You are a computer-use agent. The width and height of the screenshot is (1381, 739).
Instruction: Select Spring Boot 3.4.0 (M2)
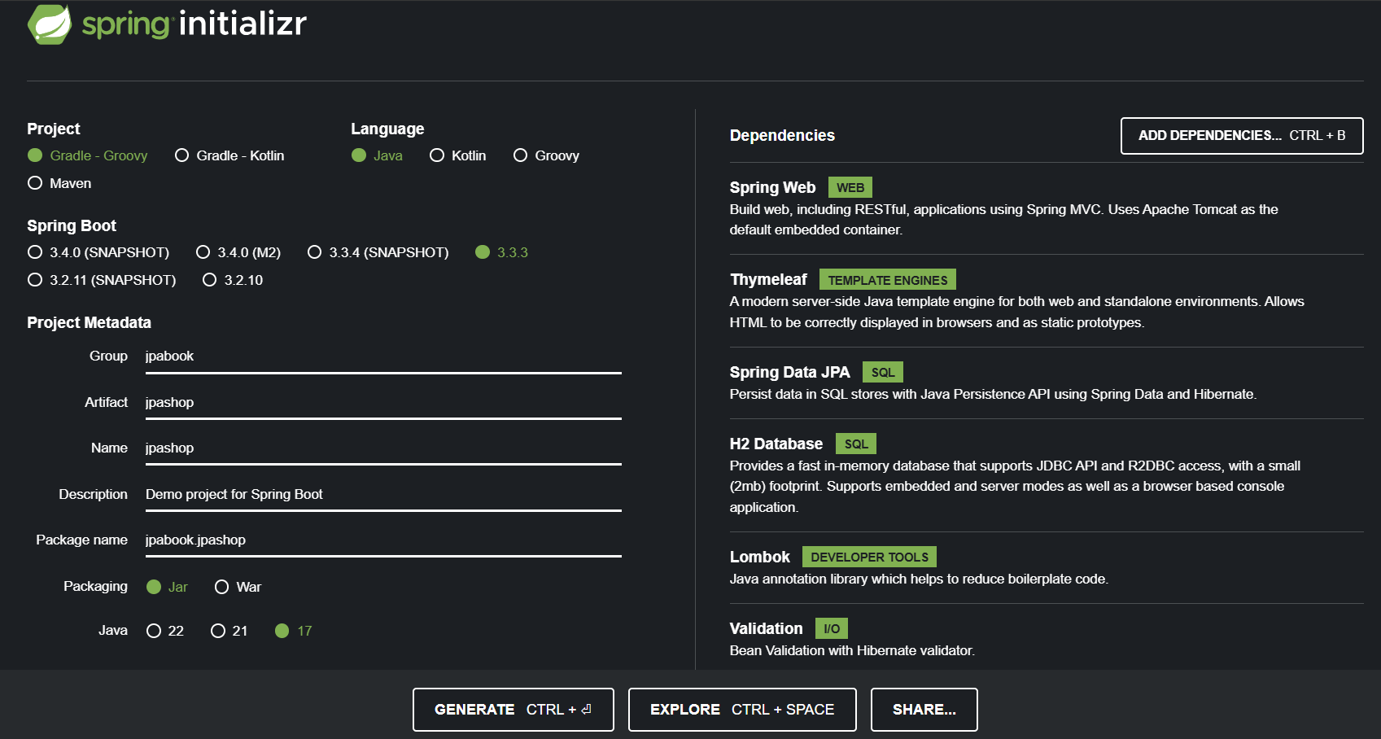pos(238,252)
